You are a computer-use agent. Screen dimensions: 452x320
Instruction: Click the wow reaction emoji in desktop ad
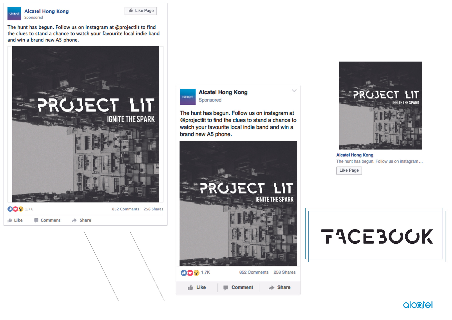21,209
